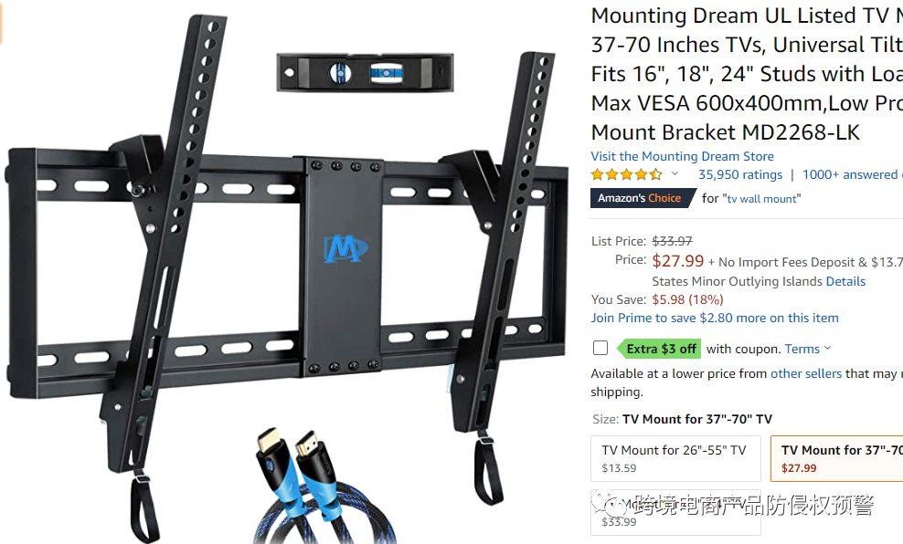Click the green Extra $3 off coupon tag
This screenshot has width=903, height=544.
pos(659,349)
